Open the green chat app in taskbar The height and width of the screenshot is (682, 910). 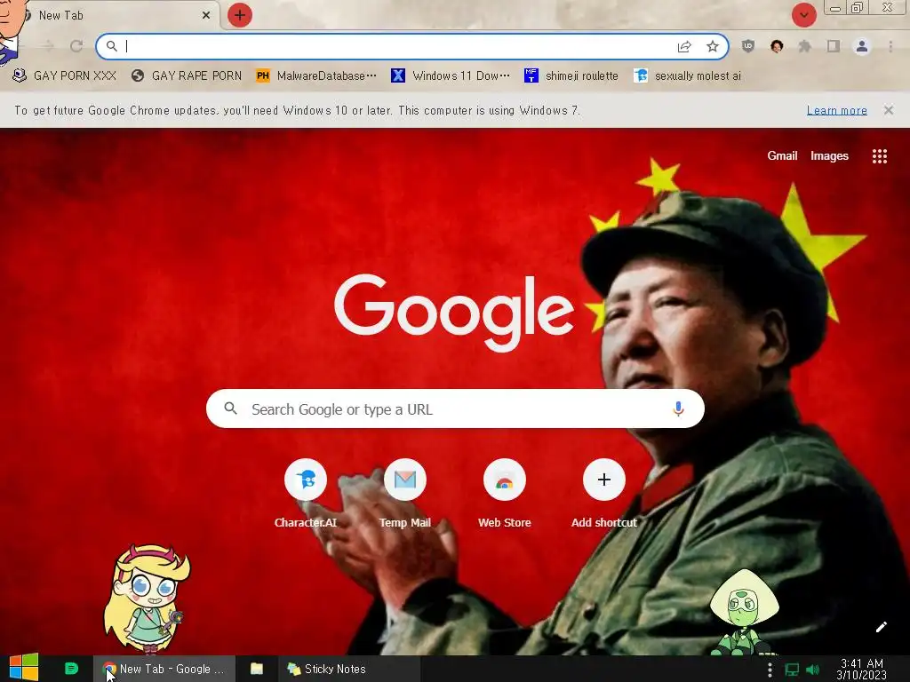[x=71, y=669]
